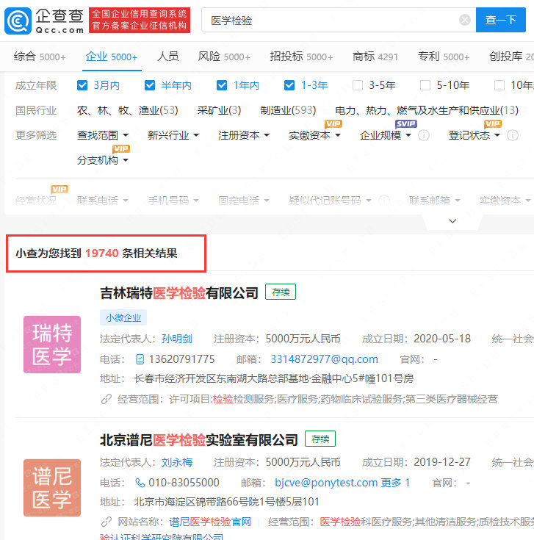Viewport: 534px width, 540px height.
Task: Open 吉林瑞特医学检验有限公司 company link
Action: [179, 293]
